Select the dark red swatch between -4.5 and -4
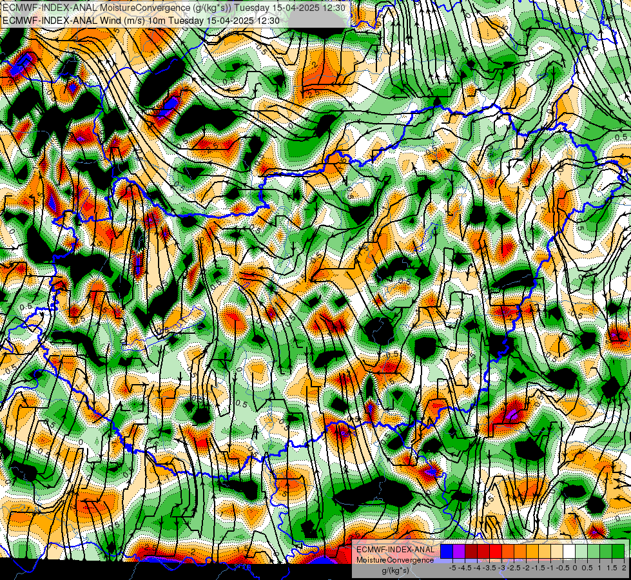Screen dimensions: 631x580 471,552
